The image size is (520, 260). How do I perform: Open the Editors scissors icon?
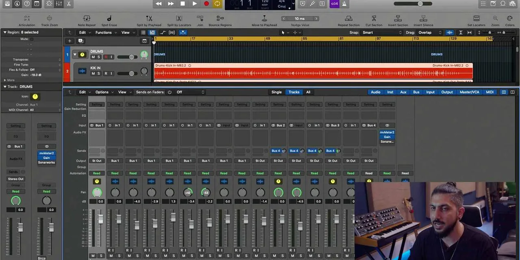[68, 4]
